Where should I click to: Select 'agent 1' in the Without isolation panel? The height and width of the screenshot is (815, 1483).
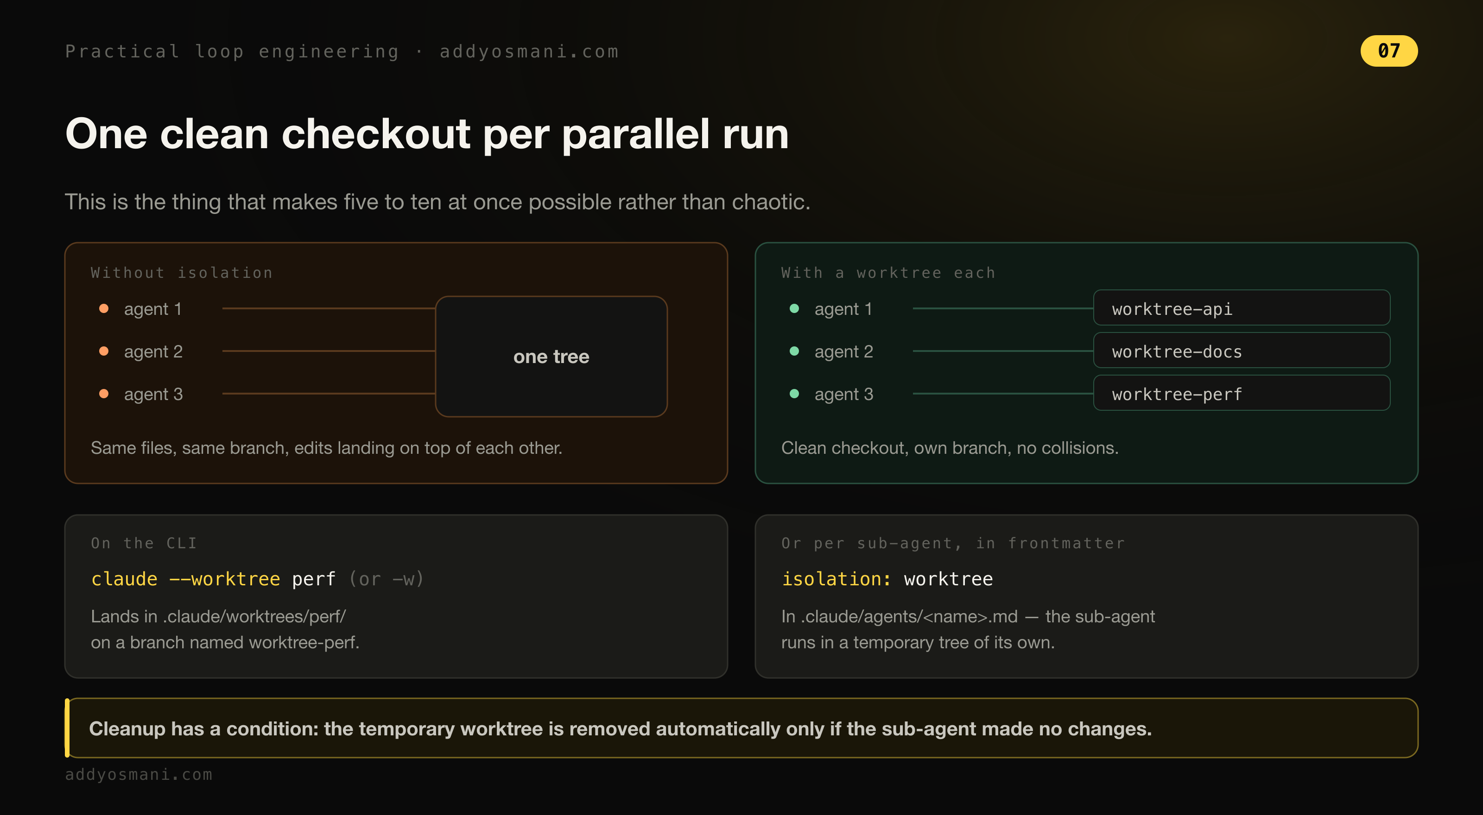tap(152, 309)
